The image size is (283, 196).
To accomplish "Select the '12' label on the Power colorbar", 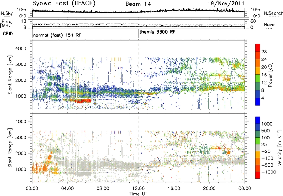I will tap(264, 83).
